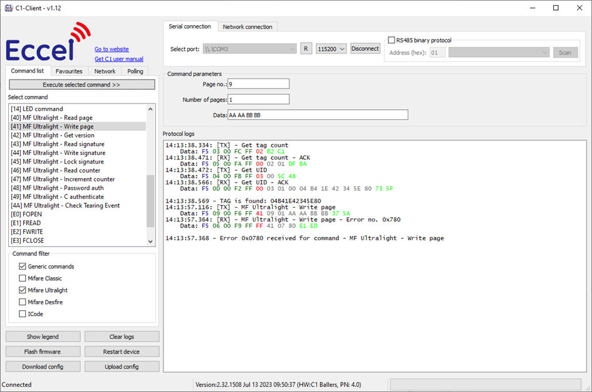Click the R refresh ports button
The width and height of the screenshot is (592, 392).
pos(306,49)
